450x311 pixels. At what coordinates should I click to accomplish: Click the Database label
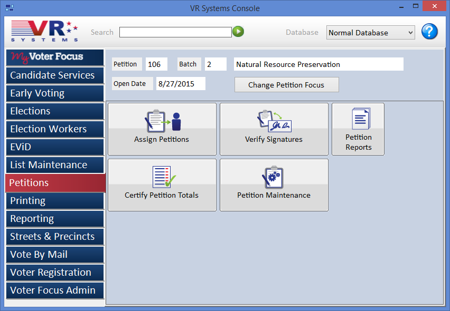click(x=302, y=32)
